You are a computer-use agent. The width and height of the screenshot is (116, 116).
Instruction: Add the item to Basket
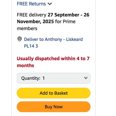point(54,93)
